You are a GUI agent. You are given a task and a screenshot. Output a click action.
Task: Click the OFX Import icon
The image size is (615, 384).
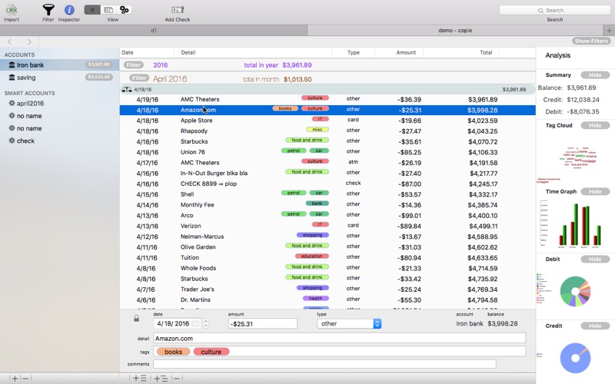[x=12, y=9]
